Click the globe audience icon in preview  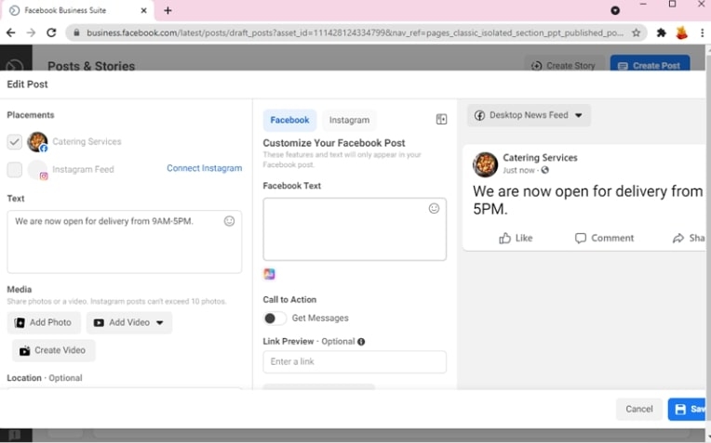(545, 170)
